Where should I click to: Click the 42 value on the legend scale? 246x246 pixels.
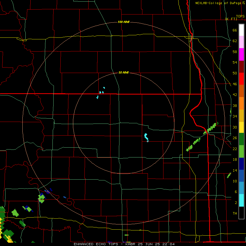click(x=235, y=95)
